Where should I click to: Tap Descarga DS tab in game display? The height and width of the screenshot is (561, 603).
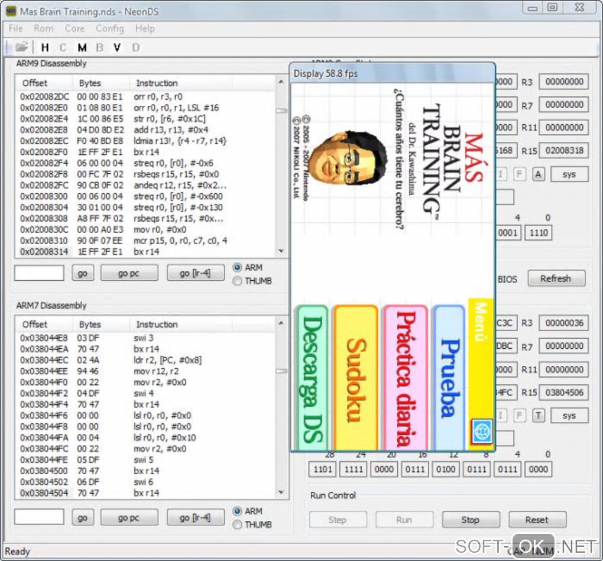(x=312, y=378)
